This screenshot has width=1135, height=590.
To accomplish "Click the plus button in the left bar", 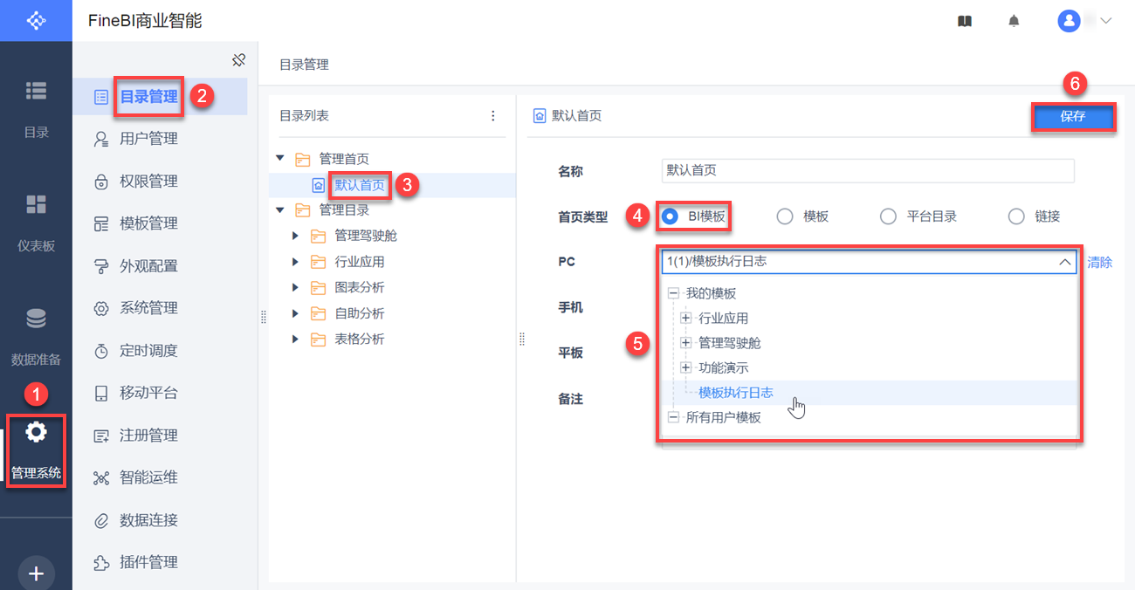I will [36, 573].
